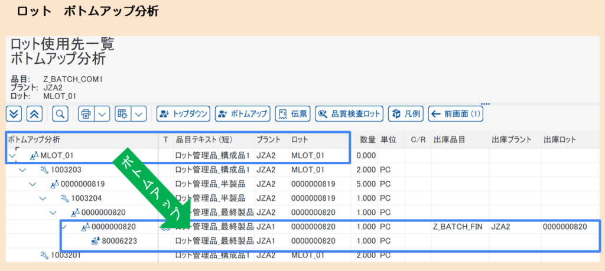
Task: Go back with 前画面 (1) button
Action: click(456, 113)
